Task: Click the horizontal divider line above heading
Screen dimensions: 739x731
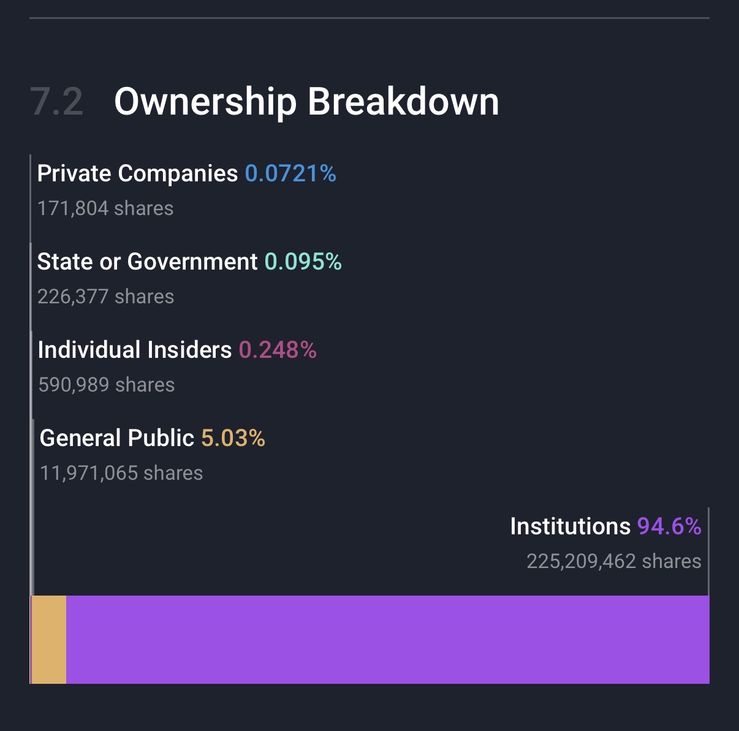Action: click(x=369, y=18)
